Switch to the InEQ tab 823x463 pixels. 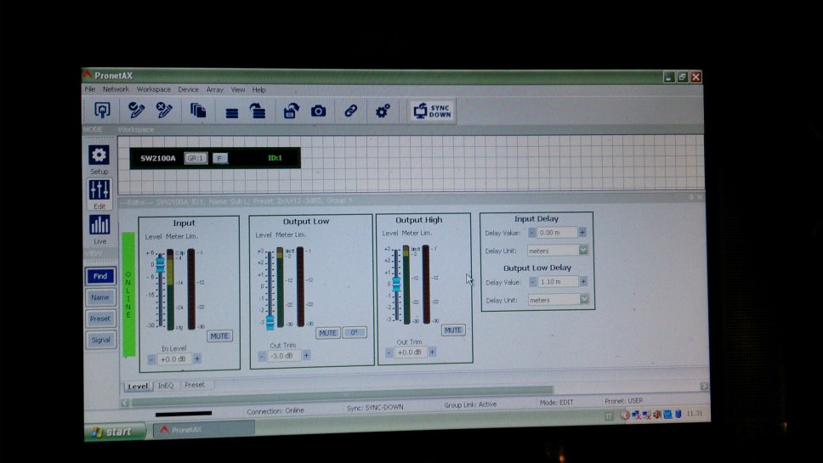click(x=165, y=386)
